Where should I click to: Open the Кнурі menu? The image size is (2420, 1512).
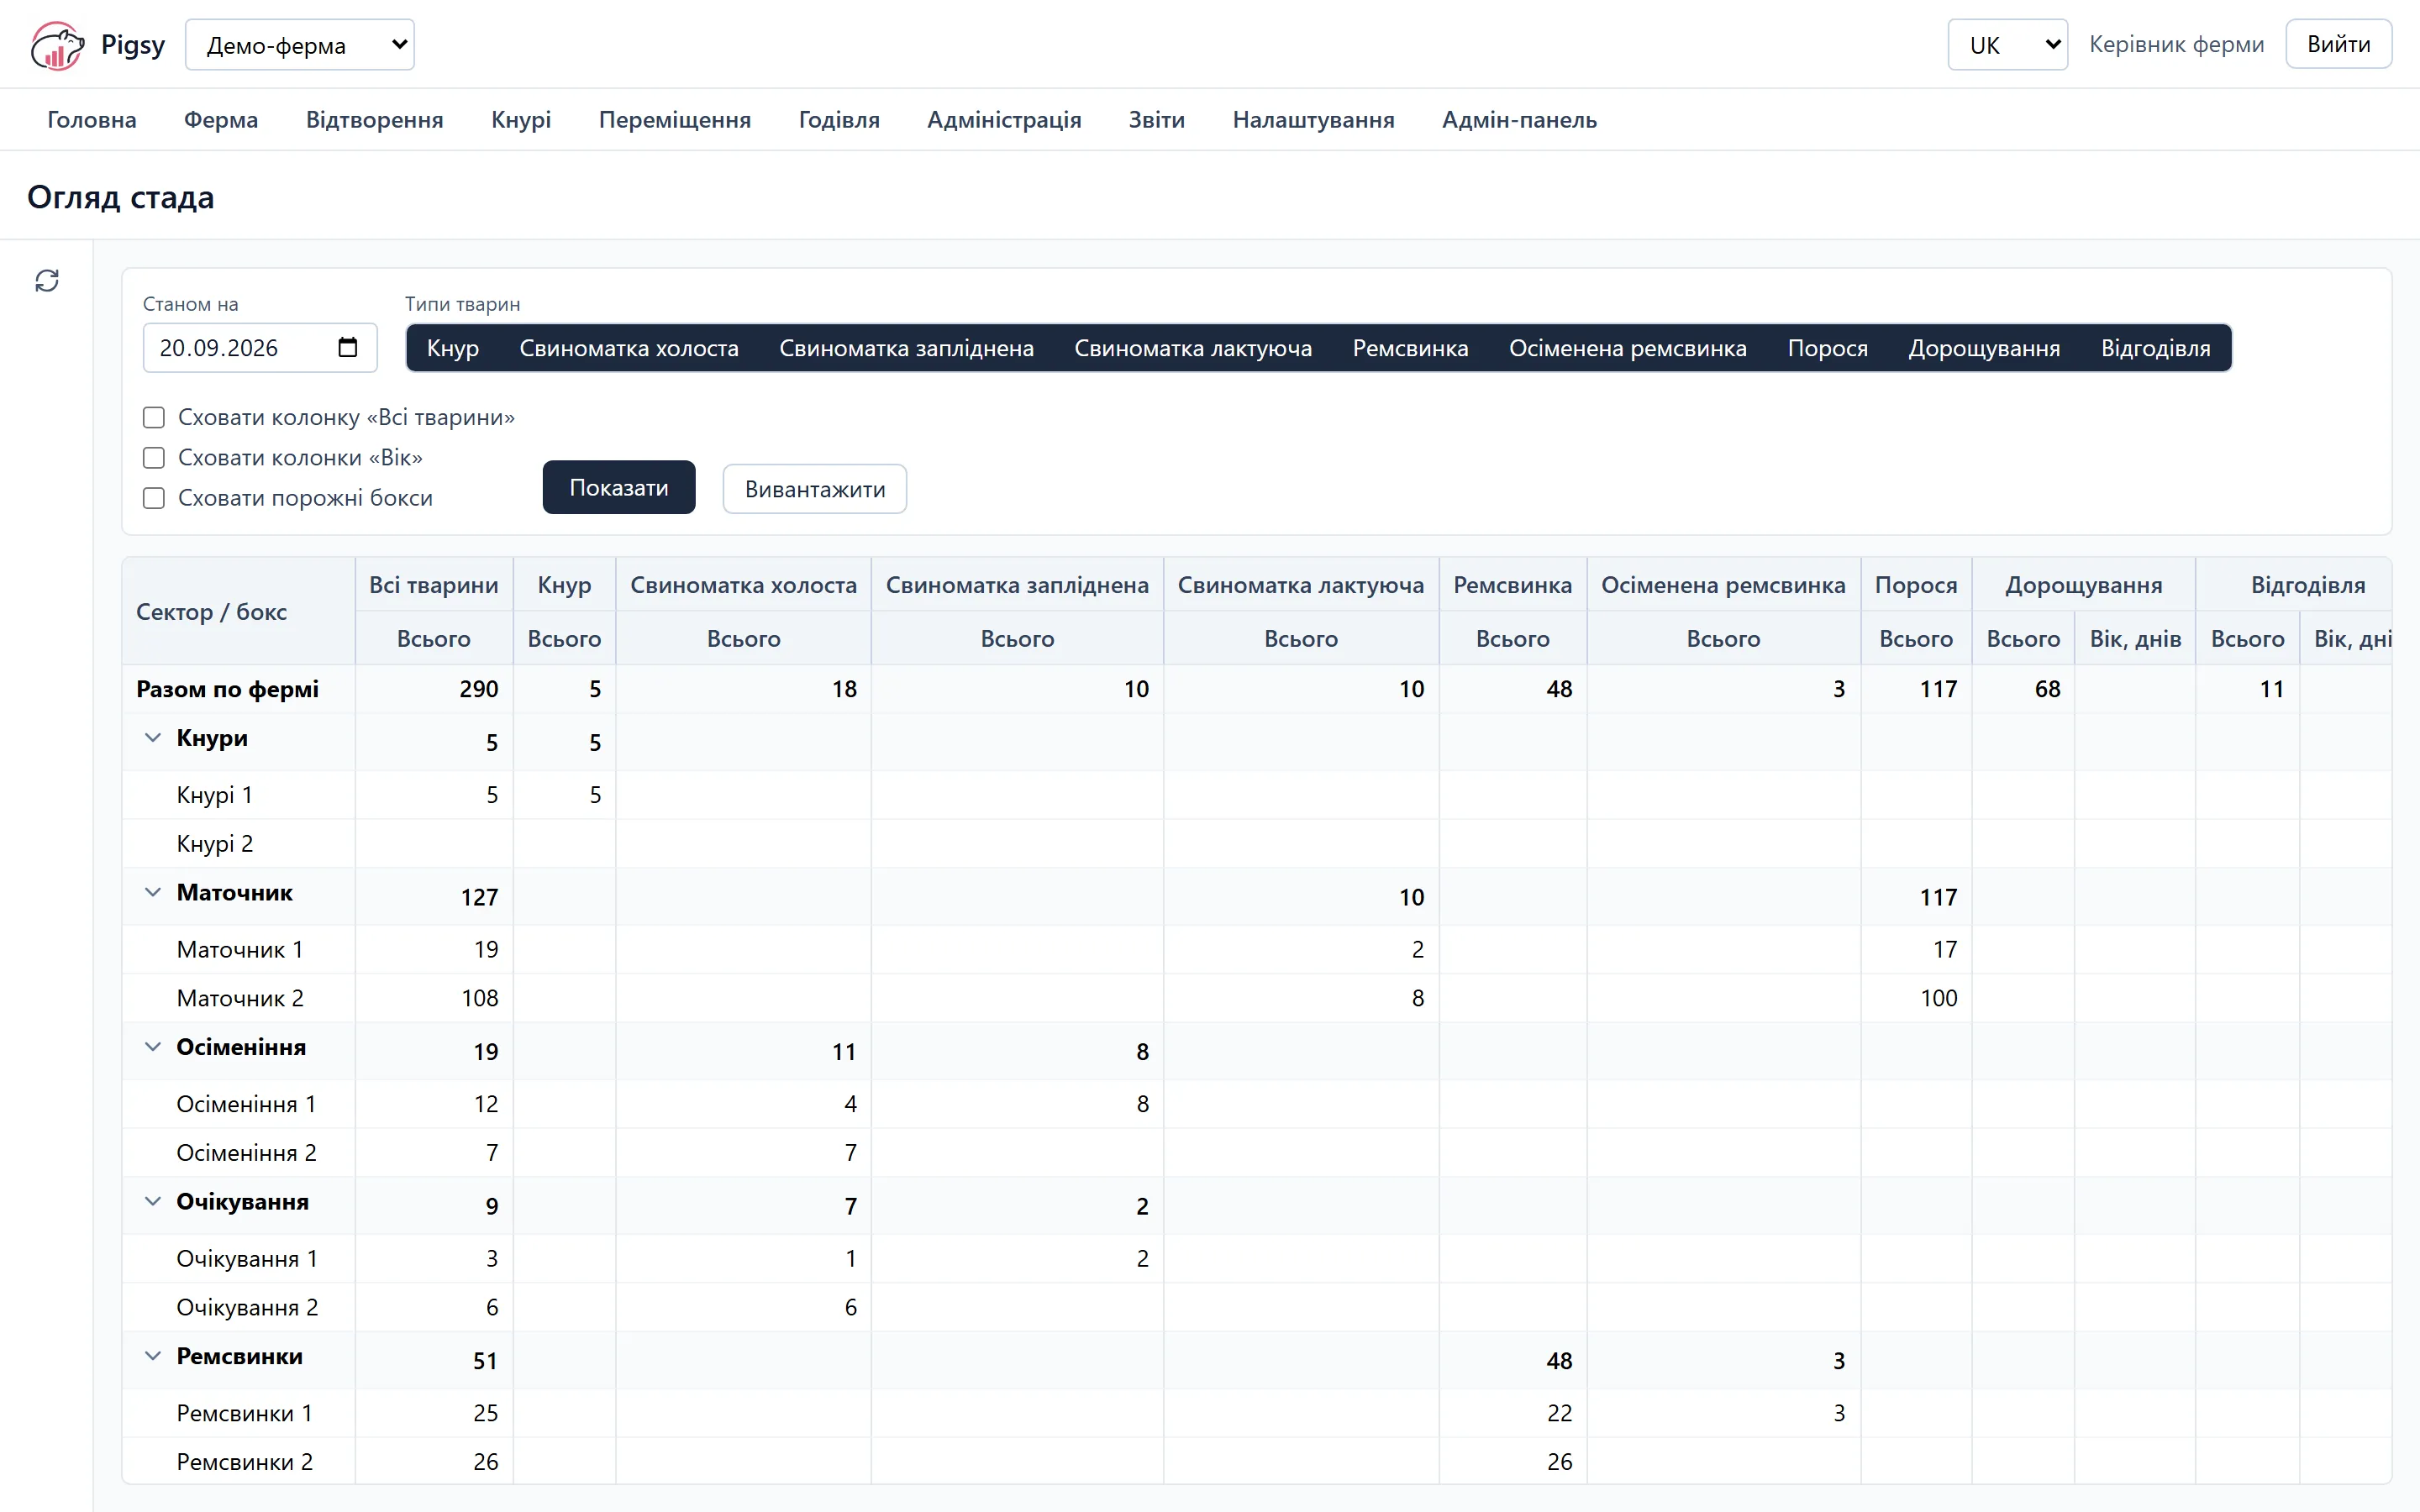pyautogui.click(x=521, y=120)
